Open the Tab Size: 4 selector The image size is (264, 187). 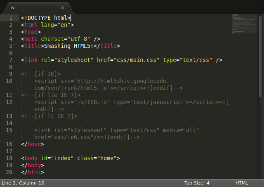coord(197,183)
